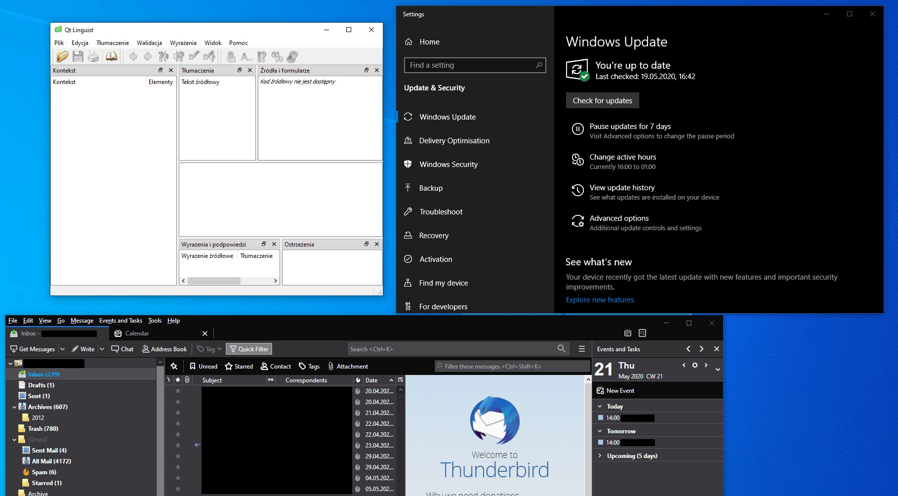The image size is (898, 496).
Task: Click the Chat toolbar button
Action: tap(122, 349)
